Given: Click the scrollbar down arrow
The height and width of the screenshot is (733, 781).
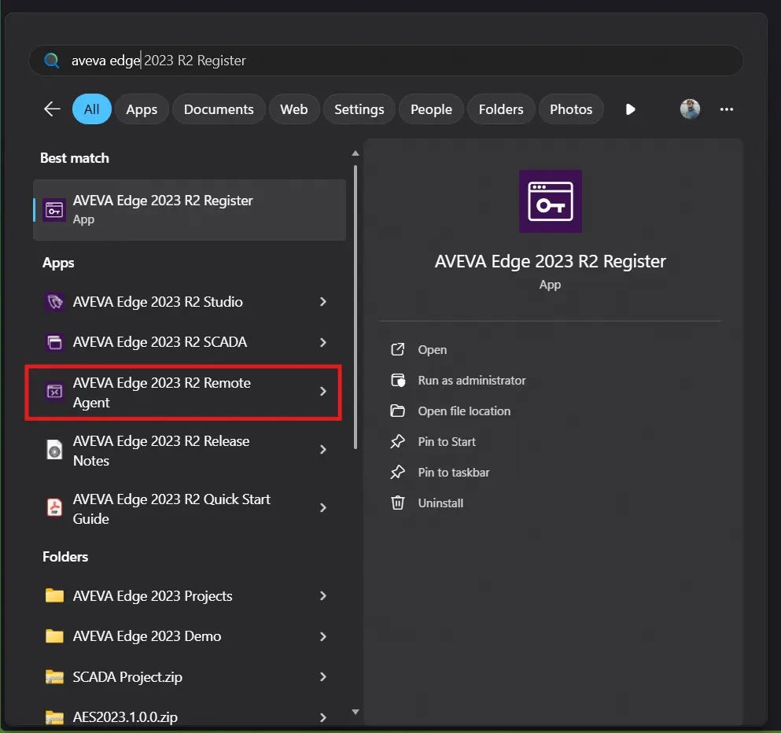Looking at the screenshot, I should 355,711.
